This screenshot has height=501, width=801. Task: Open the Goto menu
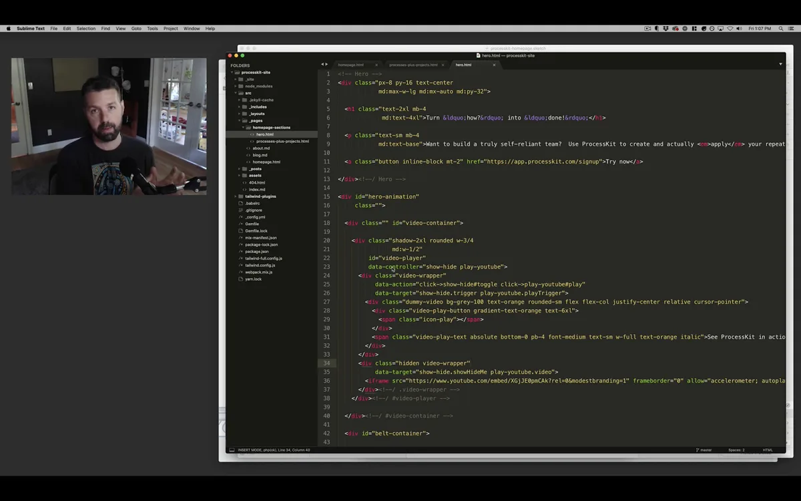point(136,29)
